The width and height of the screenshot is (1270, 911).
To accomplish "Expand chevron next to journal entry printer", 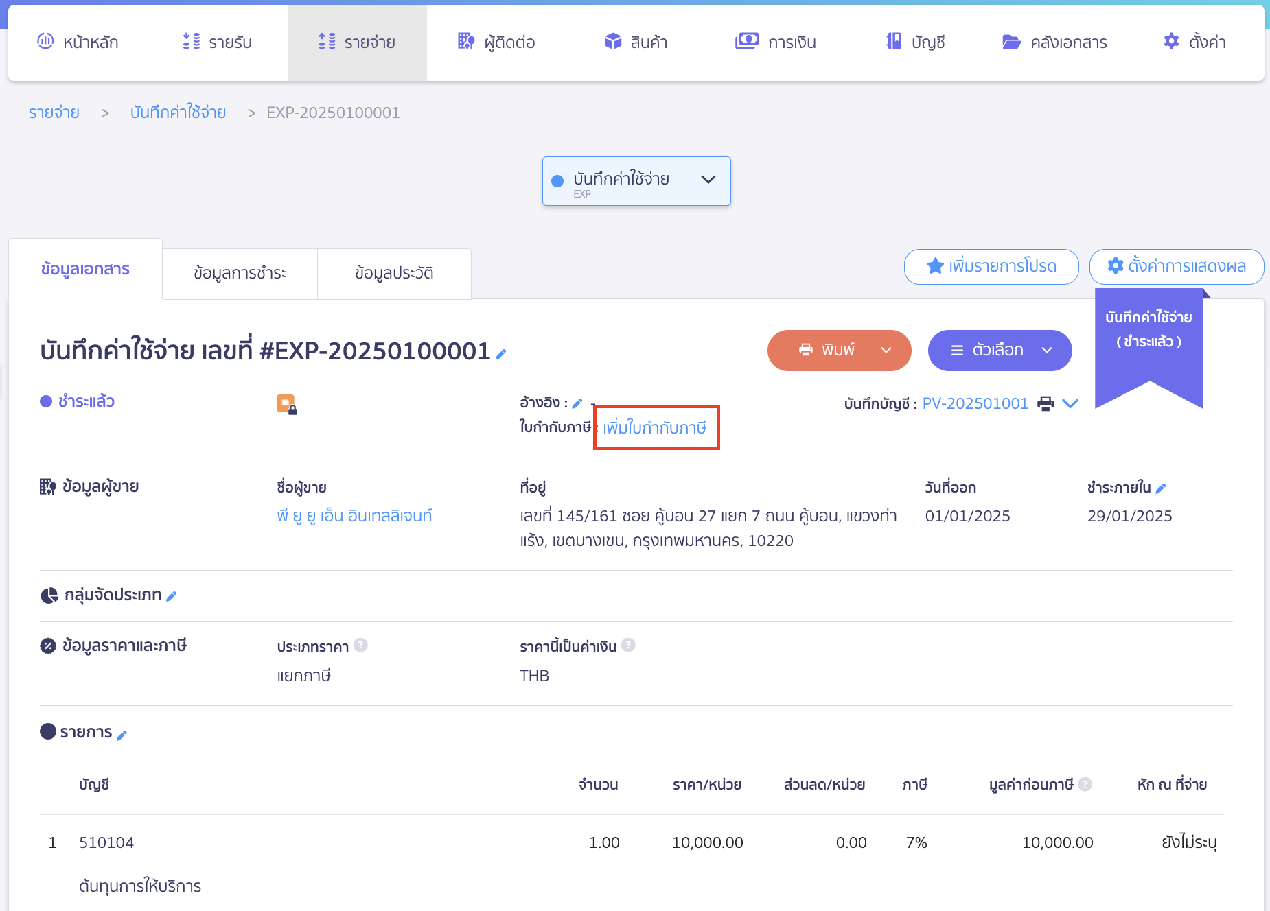I will pyautogui.click(x=1070, y=403).
